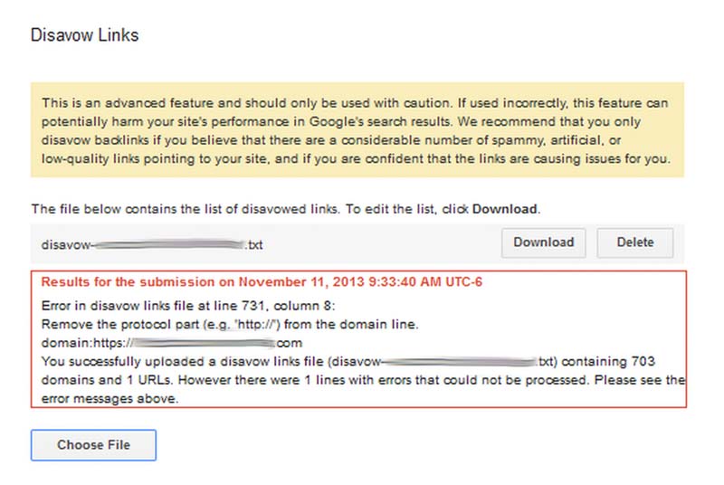
Task: Open the Choose File upload button
Action: click(93, 445)
